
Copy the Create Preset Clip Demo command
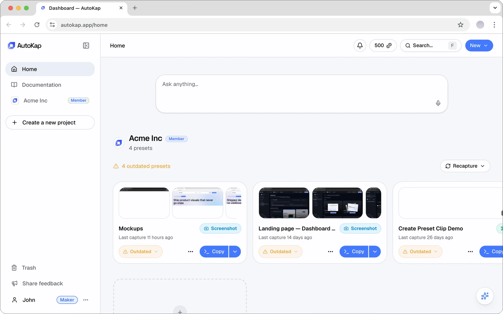pyautogui.click(x=491, y=252)
